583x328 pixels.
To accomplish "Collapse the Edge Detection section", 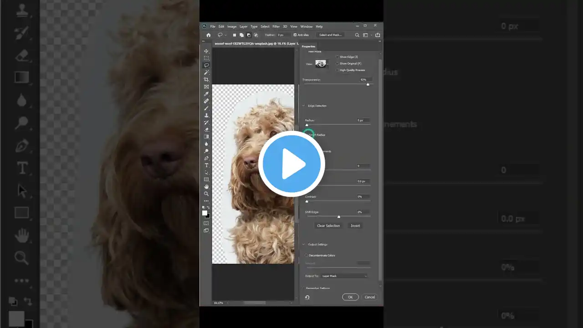I will tap(304, 106).
